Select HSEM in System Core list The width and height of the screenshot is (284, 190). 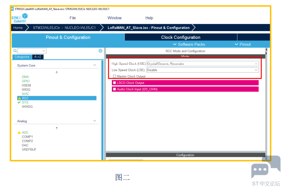click(x=27, y=85)
